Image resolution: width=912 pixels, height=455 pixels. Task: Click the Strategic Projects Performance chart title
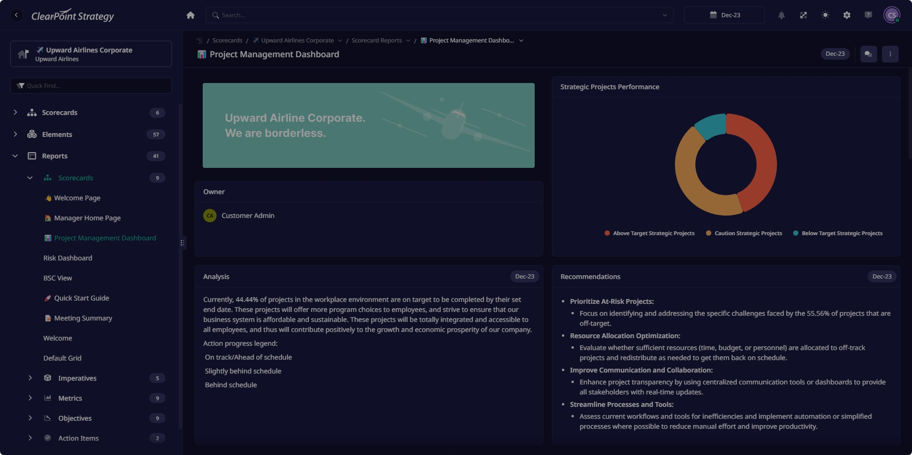pyautogui.click(x=610, y=87)
